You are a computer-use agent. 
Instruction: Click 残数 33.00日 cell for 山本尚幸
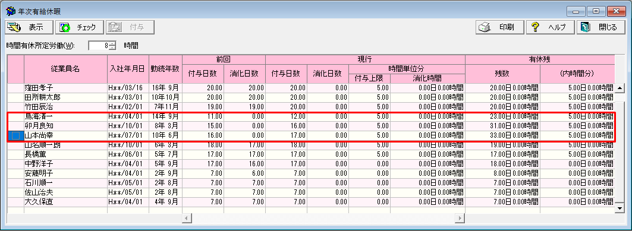coord(502,135)
